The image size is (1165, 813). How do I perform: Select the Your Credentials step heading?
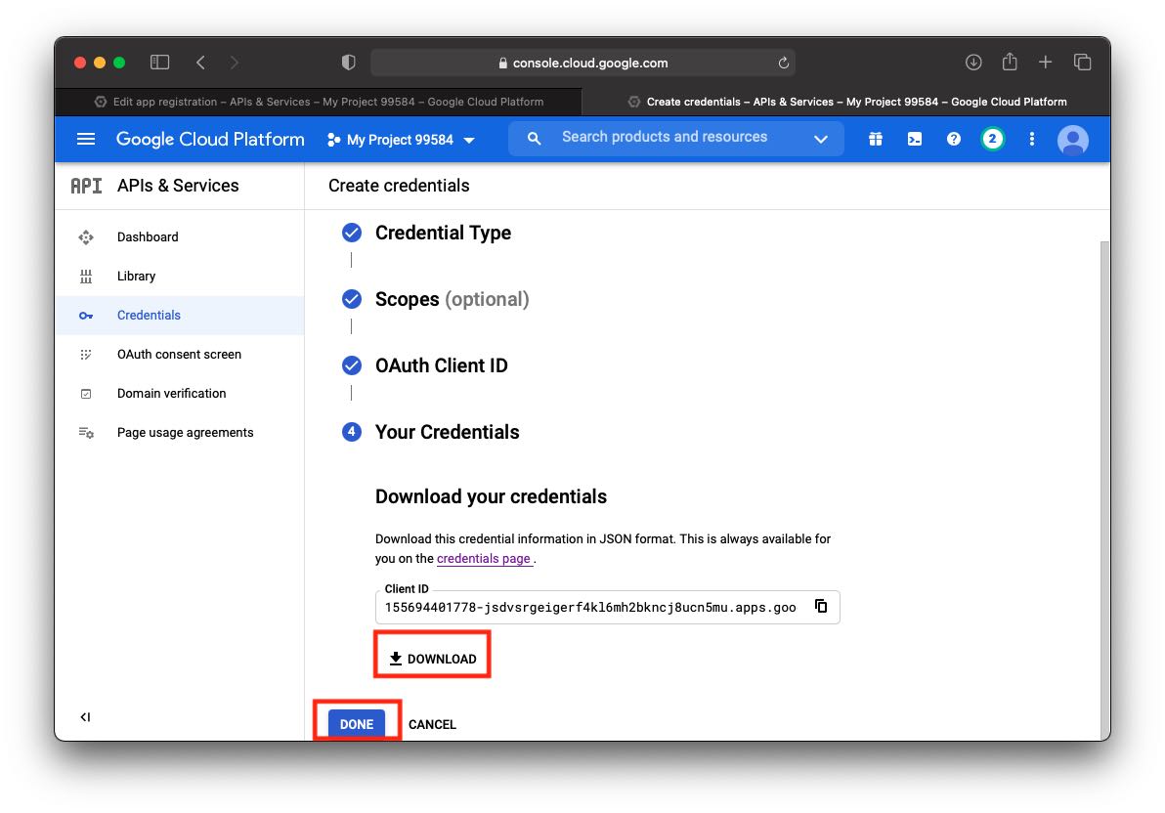(x=447, y=432)
